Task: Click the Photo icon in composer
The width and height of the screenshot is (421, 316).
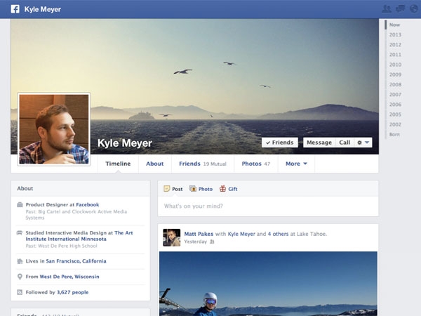Action: click(193, 189)
